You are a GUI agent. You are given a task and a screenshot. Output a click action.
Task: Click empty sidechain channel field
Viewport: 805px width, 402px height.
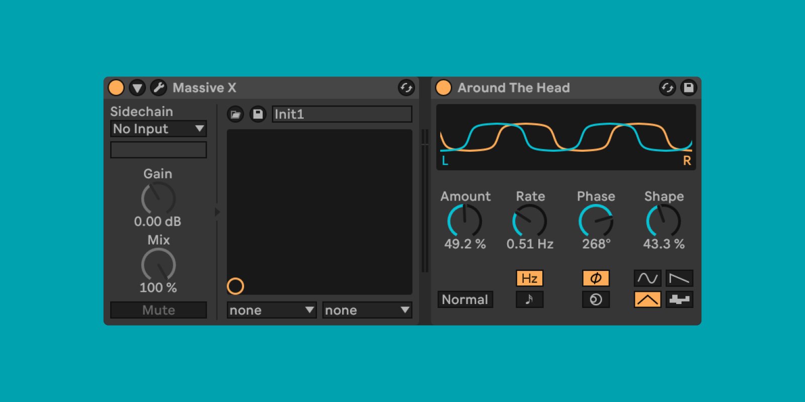coord(158,150)
